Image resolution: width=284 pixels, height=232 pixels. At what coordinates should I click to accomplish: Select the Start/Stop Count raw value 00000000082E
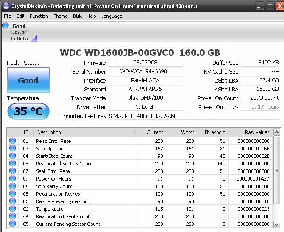pyautogui.click(x=253, y=156)
